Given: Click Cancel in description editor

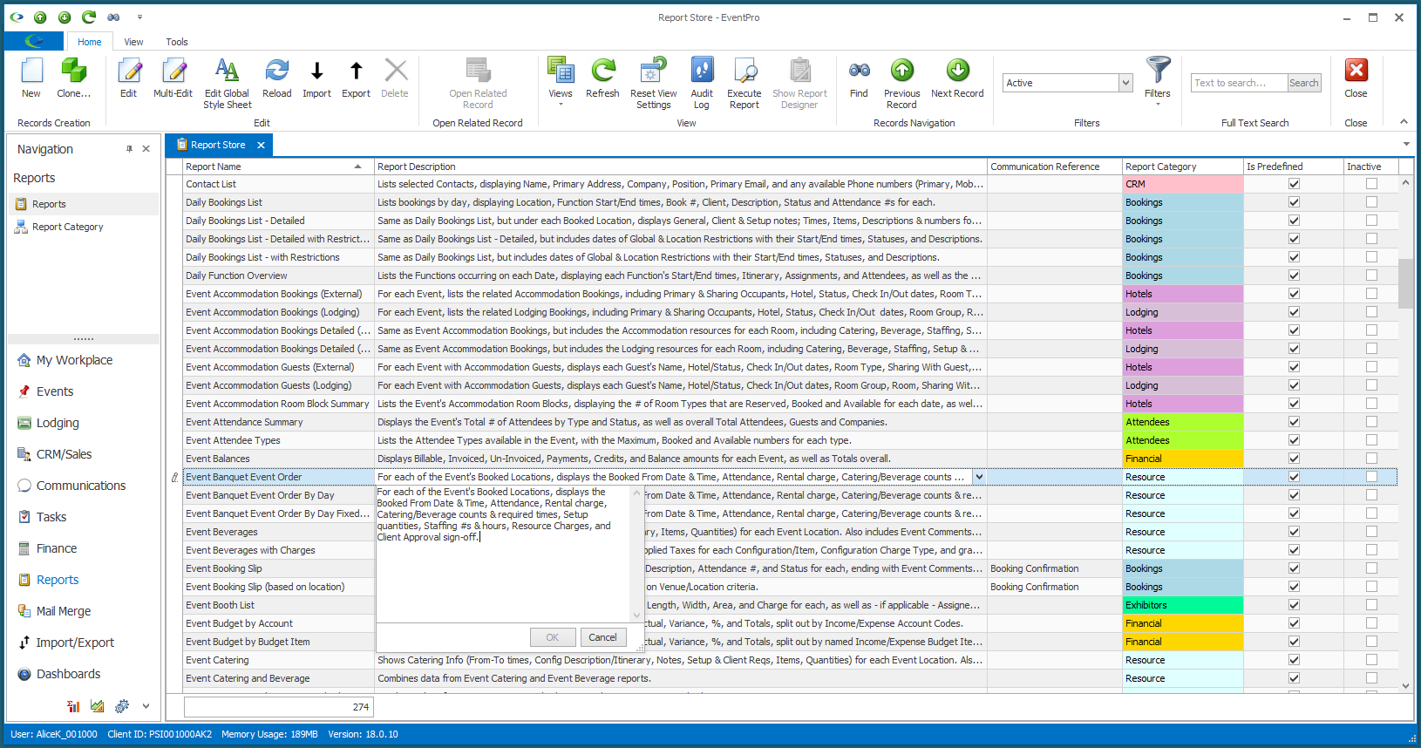Looking at the screenshot, I should (602, 637).
